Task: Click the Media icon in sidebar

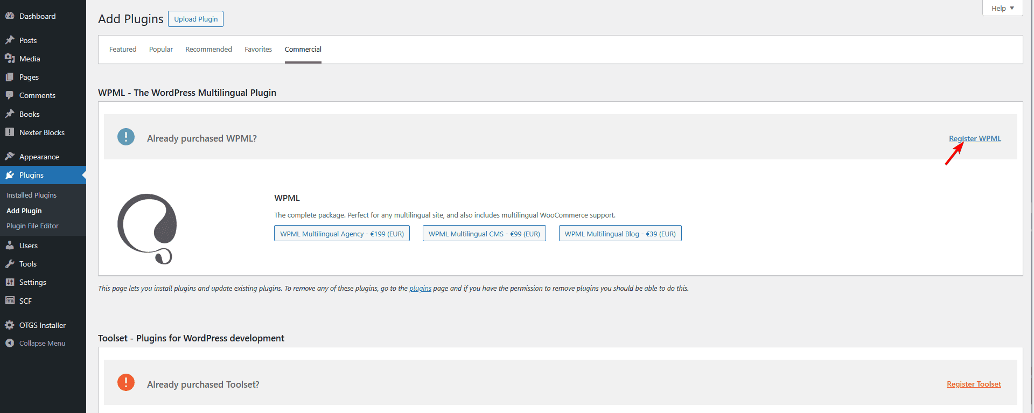Action: (x=10, y=59)
